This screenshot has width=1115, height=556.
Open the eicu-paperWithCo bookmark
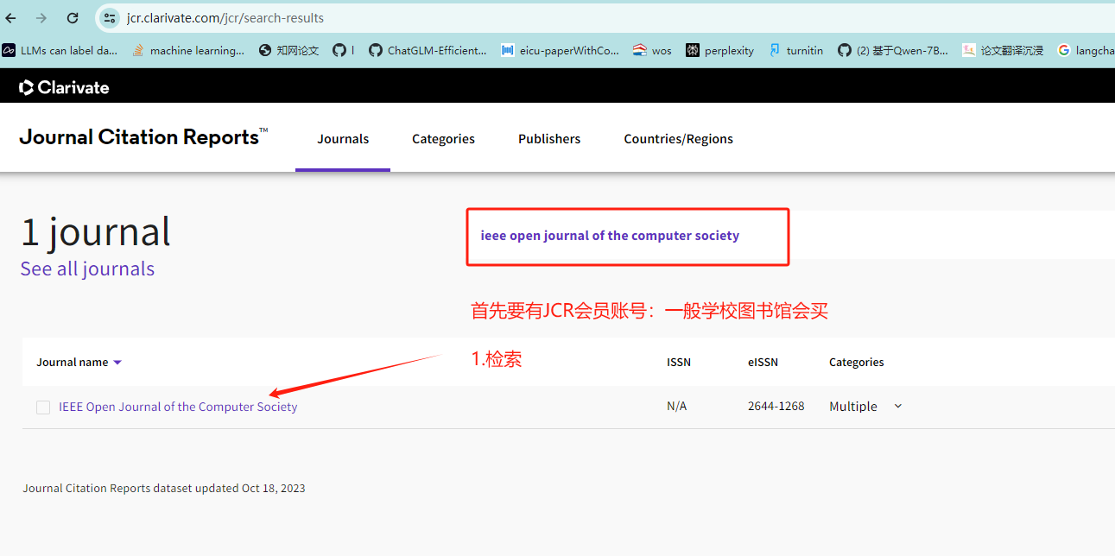point(561,50)
